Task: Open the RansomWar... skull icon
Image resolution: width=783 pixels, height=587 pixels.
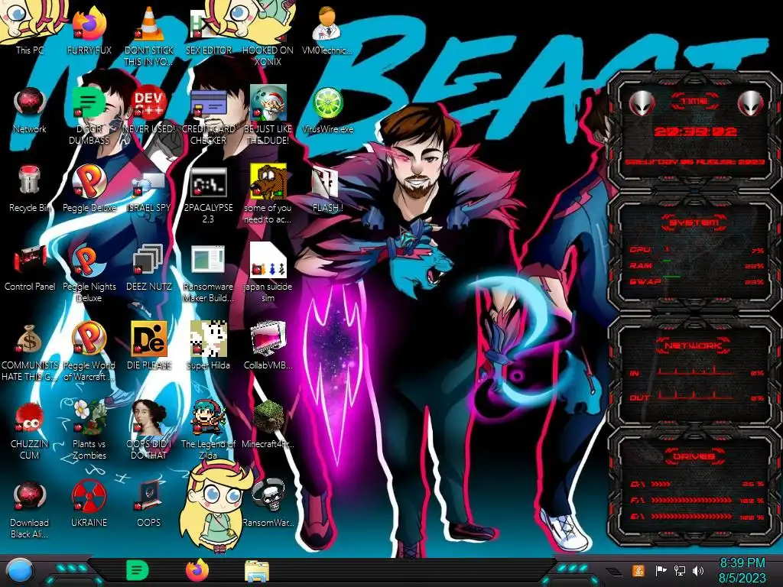Action: 268,504
